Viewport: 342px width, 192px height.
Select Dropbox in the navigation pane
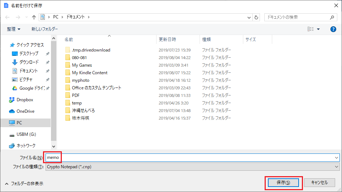pos(25,100)
